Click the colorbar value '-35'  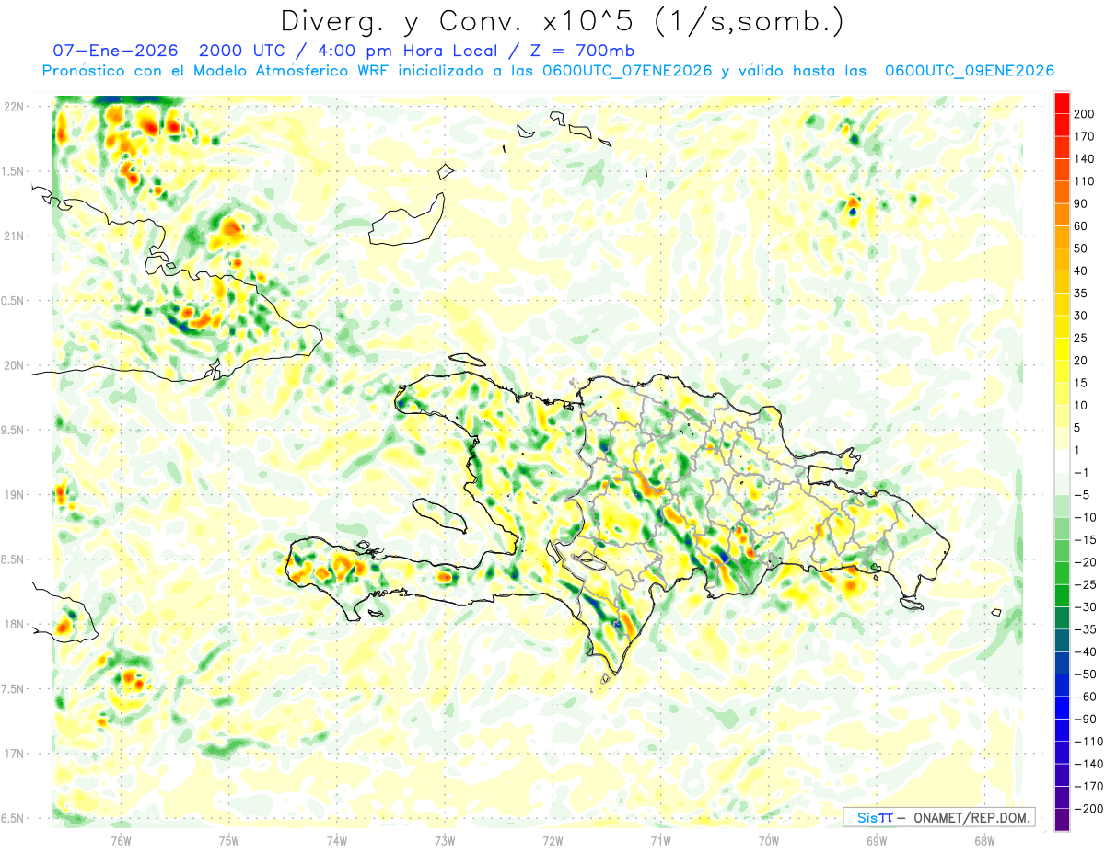point(1086,629)
